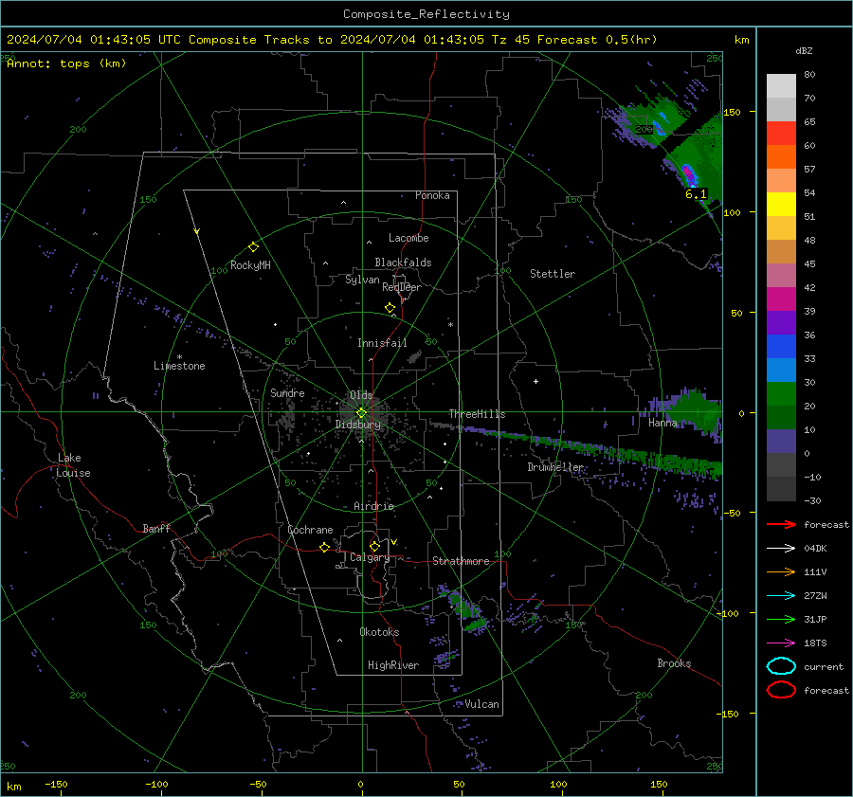
Task: Click the -150 value on bottom km axis
Action: [x=56, y=784]
